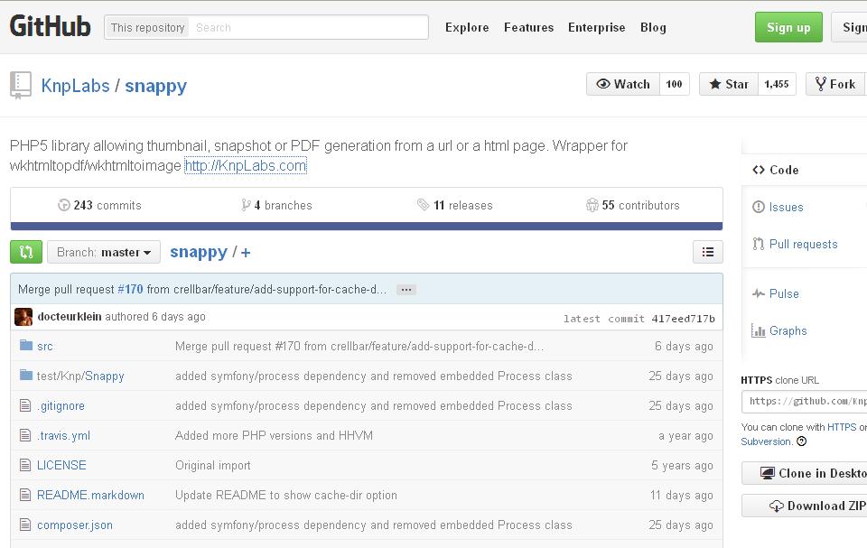The height and width of the screenshot is (548, 867).
Task: Click the commits history clock icon
Action: pos(63,205)
